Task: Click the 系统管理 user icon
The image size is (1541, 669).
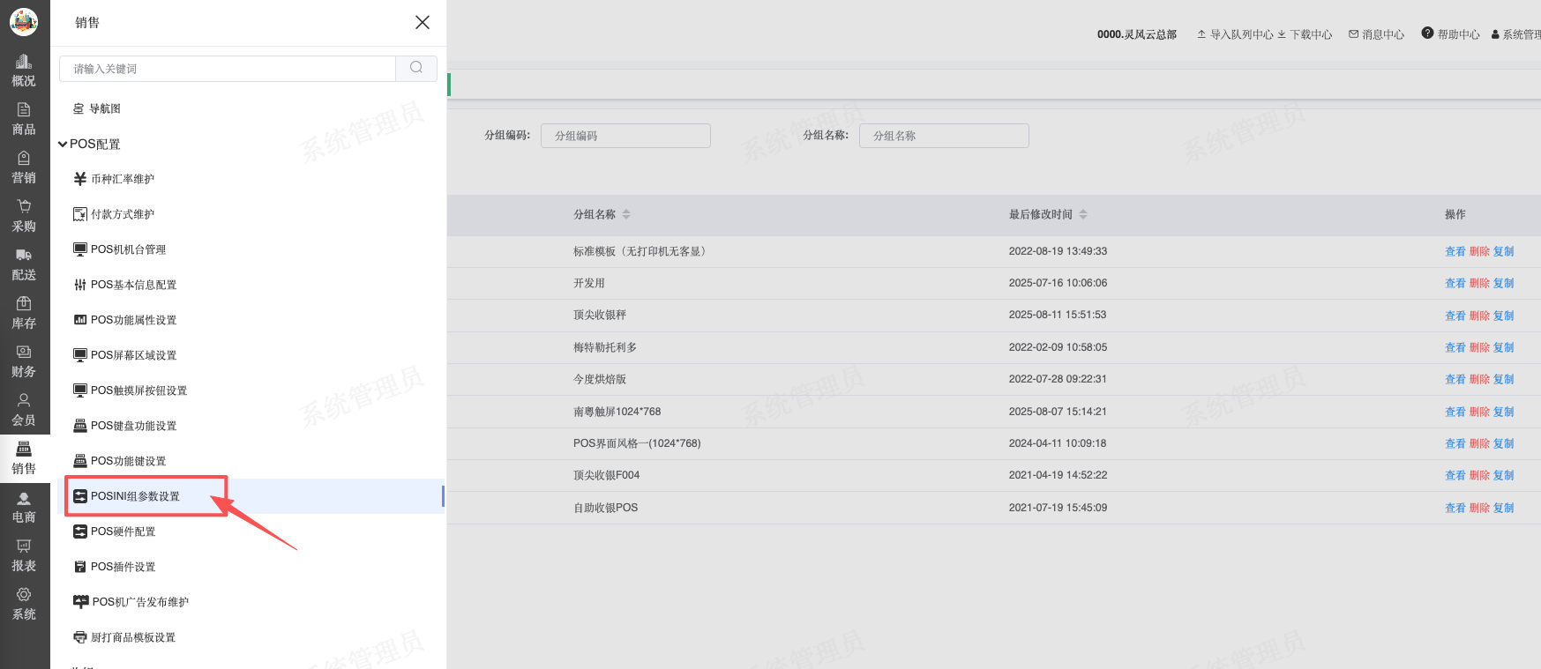Action: click(1495, 34)
